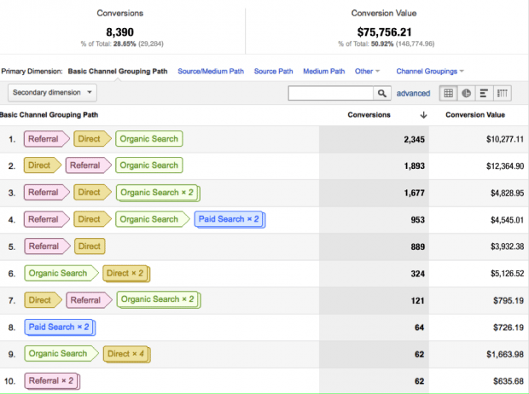Viewport: 529px width, 394px height.
Task: Switch to pie chart percentage view
Action: 466,93
